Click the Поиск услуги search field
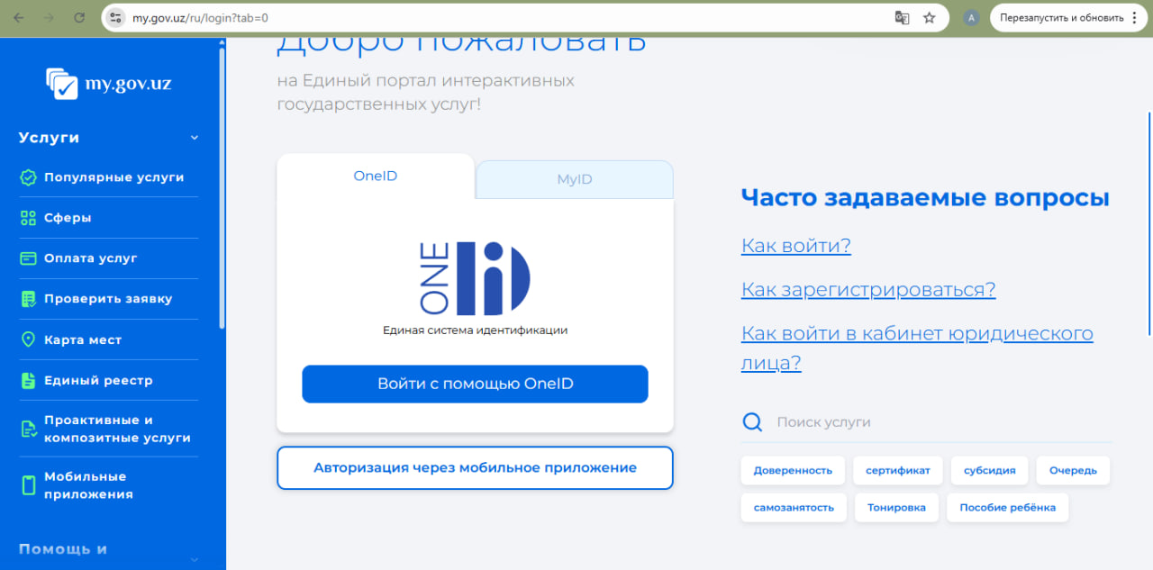Image resolution: width=1153 pixels, height=570 pixels. point(901,422)
